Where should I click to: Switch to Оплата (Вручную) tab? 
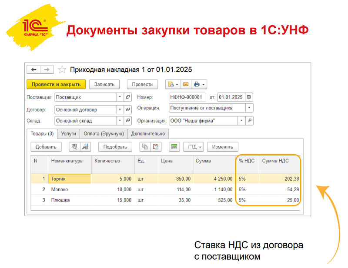point(104,134)
